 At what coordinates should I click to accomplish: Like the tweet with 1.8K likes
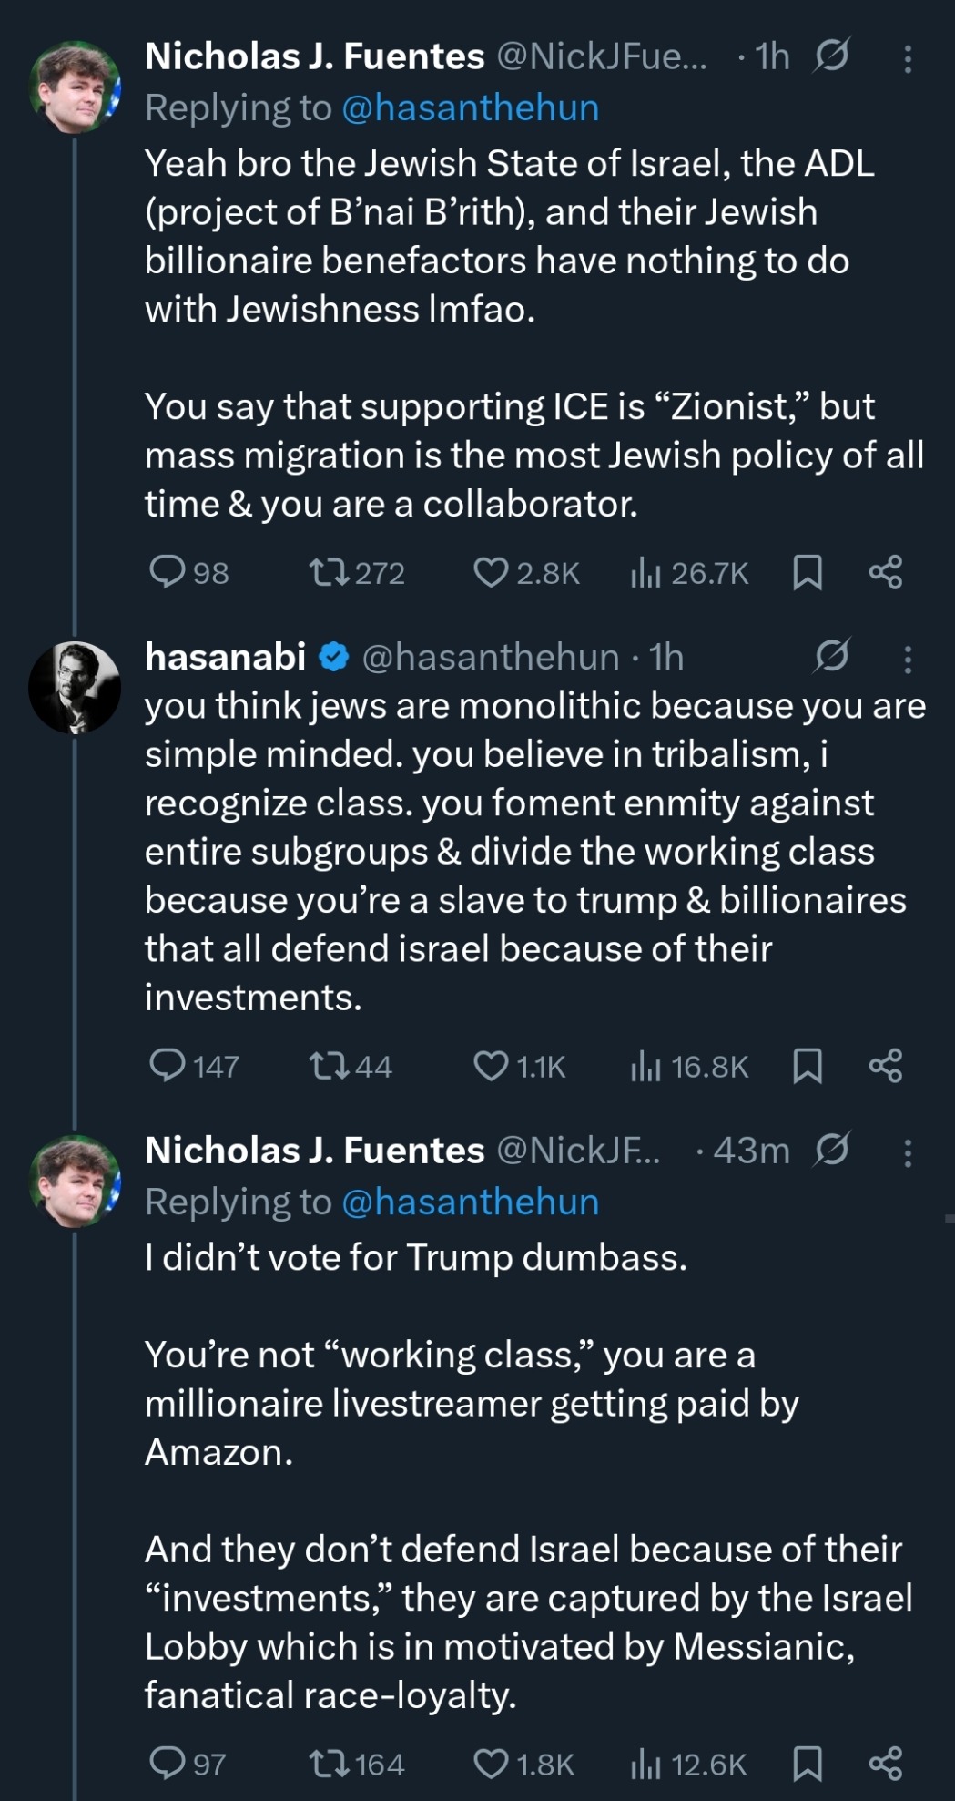(492, 1765)
